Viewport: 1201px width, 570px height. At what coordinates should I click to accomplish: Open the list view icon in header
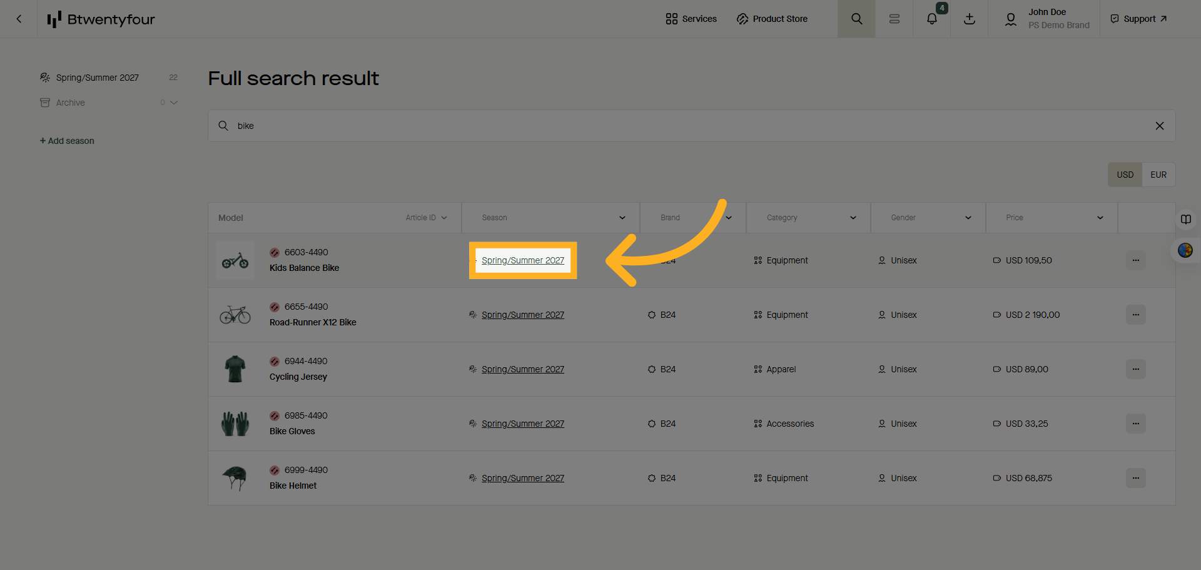pos(894,19)
